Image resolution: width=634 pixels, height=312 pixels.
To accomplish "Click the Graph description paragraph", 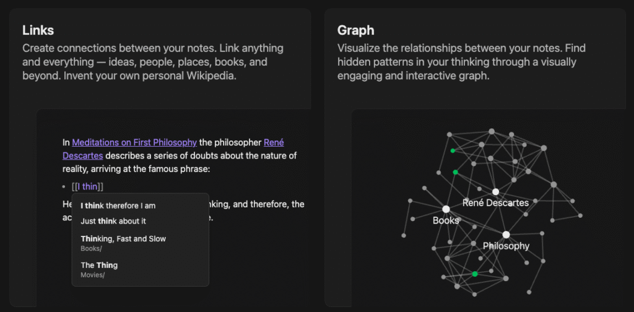I will [461, 63].
